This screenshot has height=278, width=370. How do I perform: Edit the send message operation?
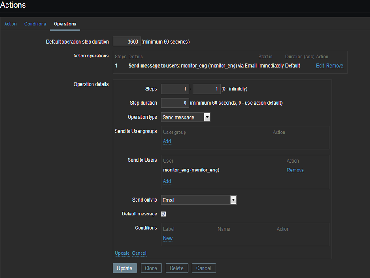point(320,66)
